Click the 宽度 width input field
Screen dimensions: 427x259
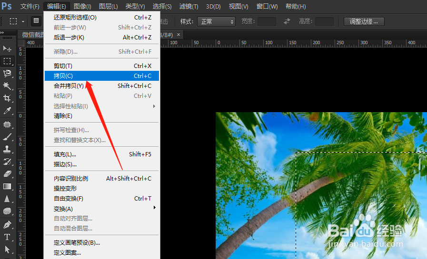267,21
